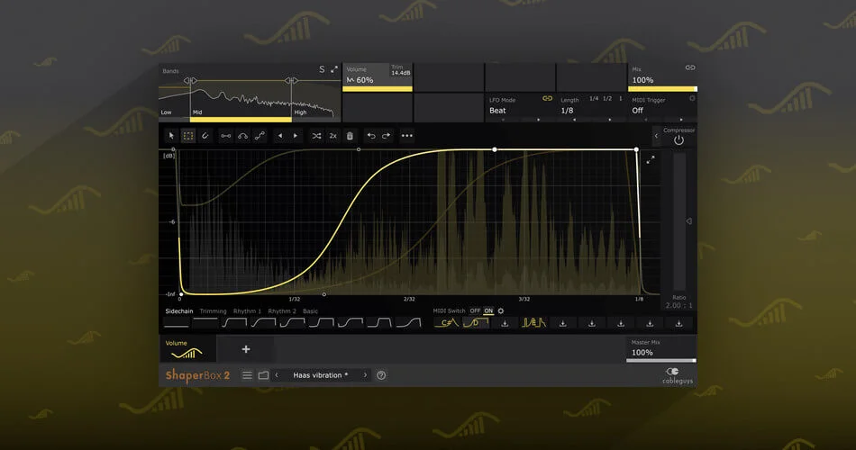Select MIDI switch wave slot C#

(x=447, y=323)
